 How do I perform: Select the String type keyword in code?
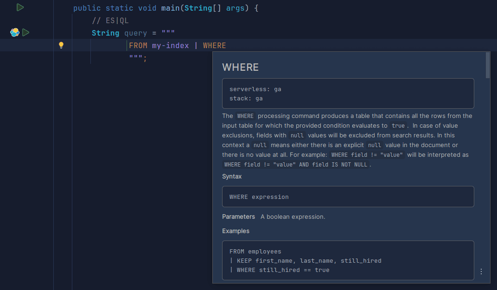tap(105, 33)
